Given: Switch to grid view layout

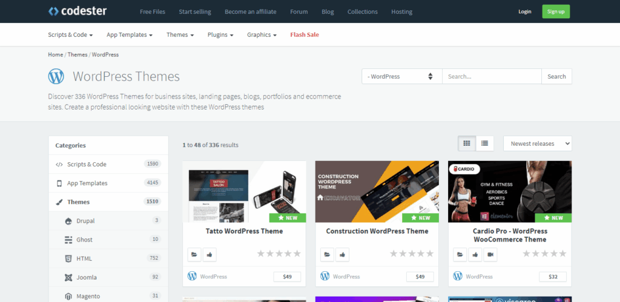Looking at the screenshot, I should click(x=467, y=143).
